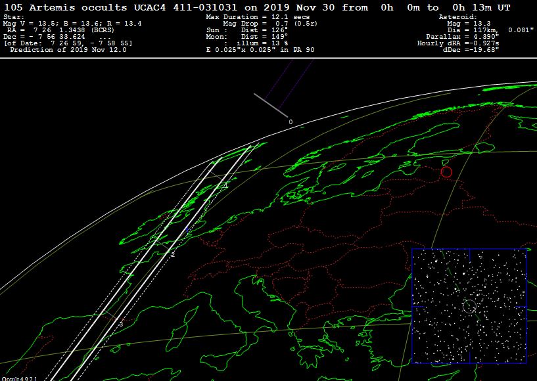This screenshot has width=537, height=381.
Task: Click the red circle marker on the map
Action: (446, 172)
